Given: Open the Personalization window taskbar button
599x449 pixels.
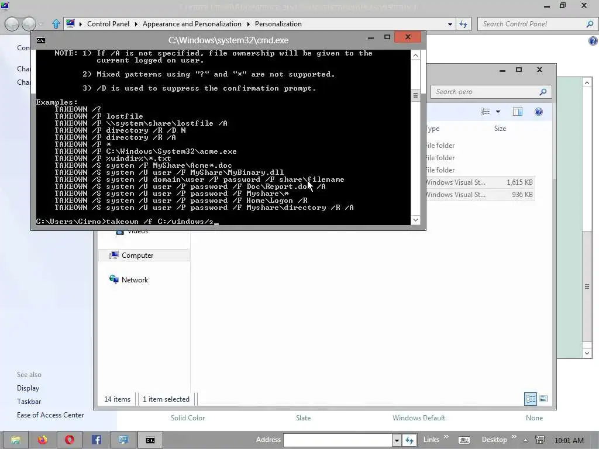Looking at the screenshot, I should click(x=123, y=440).
